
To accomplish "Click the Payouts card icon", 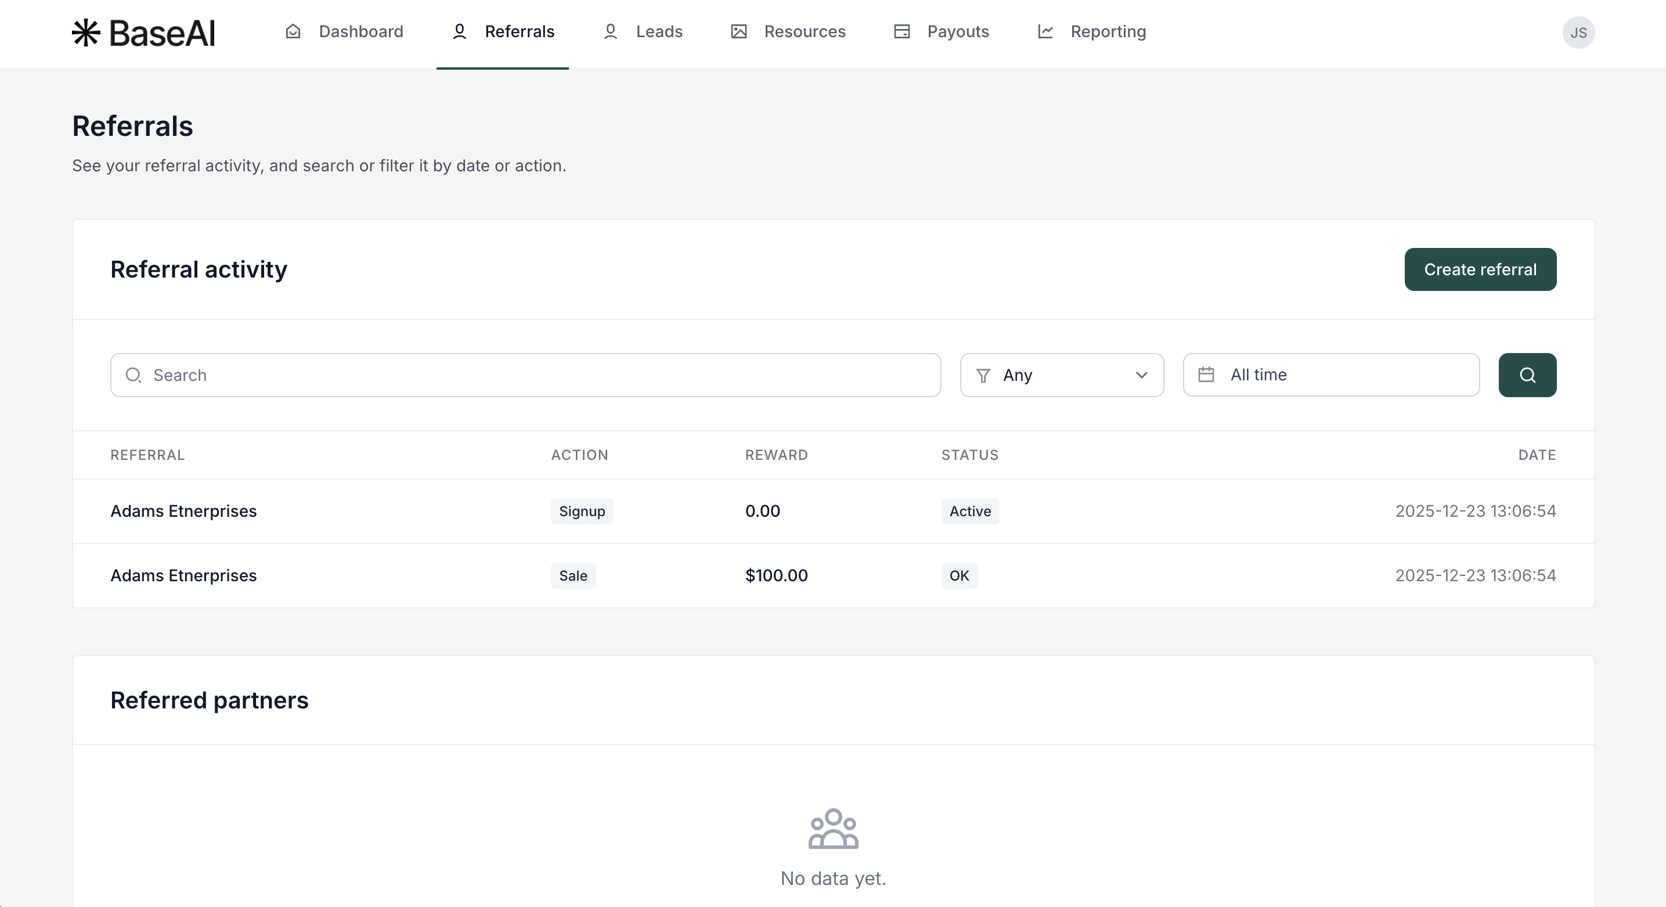I will click(x=901, y=32).
